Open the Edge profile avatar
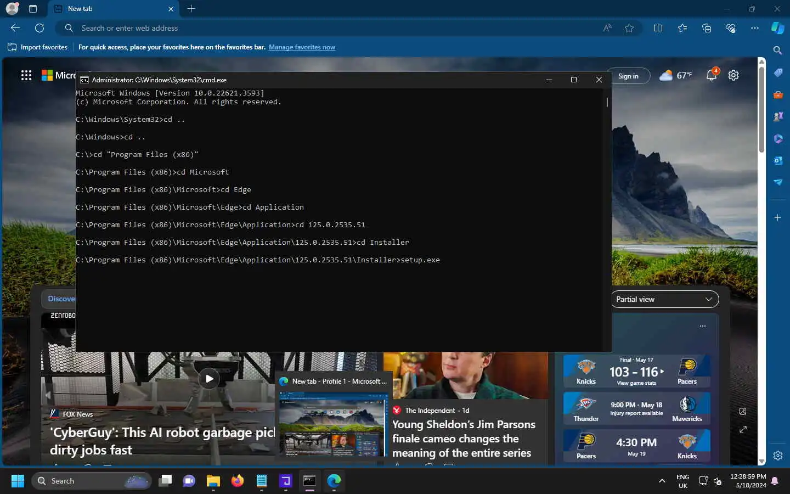The height and width of the screenshot is (494, 790). [x=12, y=9]
